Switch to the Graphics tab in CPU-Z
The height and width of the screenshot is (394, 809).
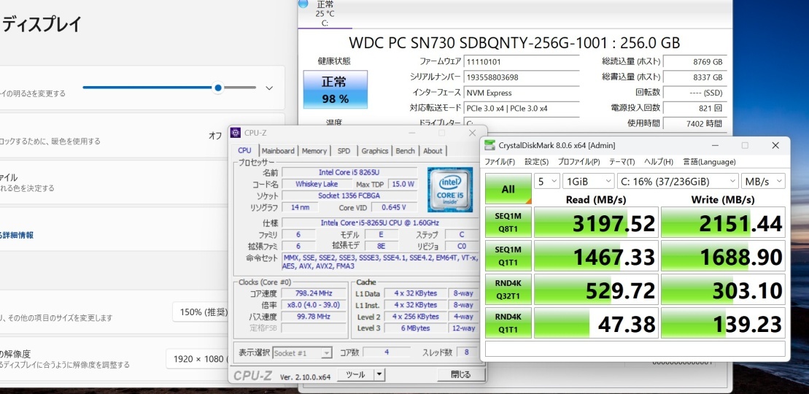click(x=374, y=151)
